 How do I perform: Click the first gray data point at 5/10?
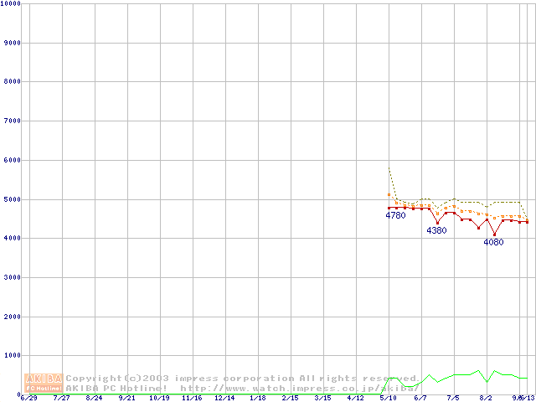pos(389,195)
